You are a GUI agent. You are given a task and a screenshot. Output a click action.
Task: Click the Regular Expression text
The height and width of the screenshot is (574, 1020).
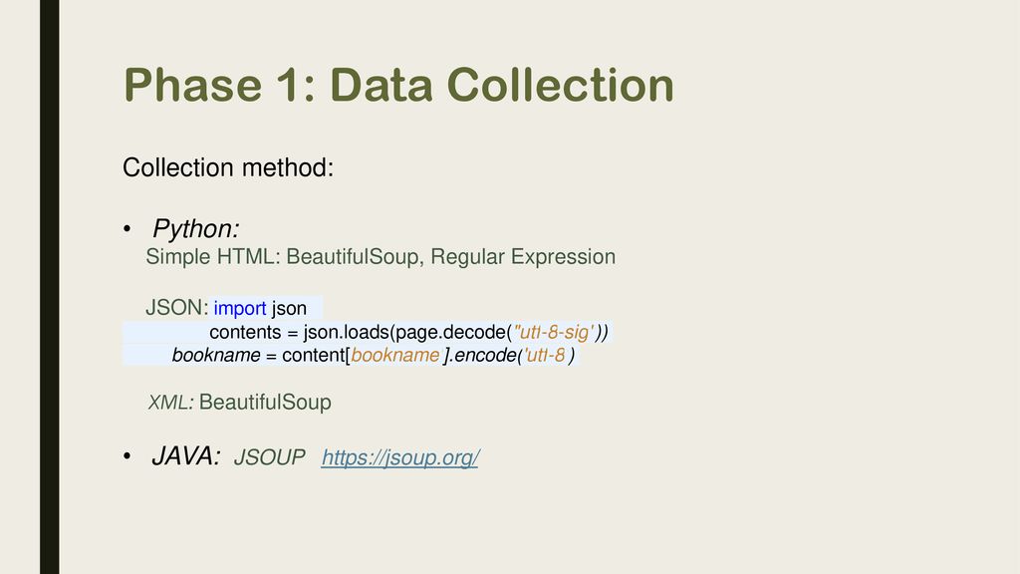pos(523,256)
